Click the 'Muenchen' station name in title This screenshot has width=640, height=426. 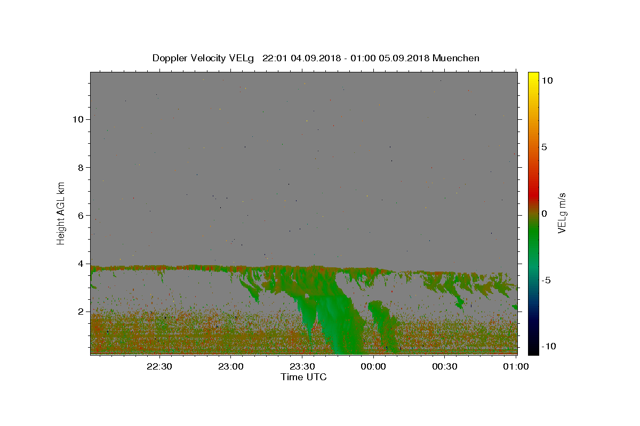456,58
